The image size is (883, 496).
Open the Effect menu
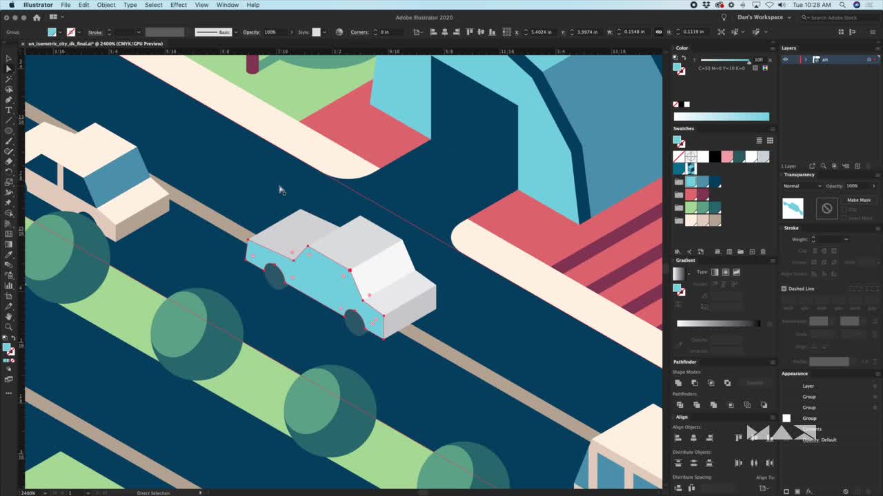pyautogui.click(x=178, y=5)
